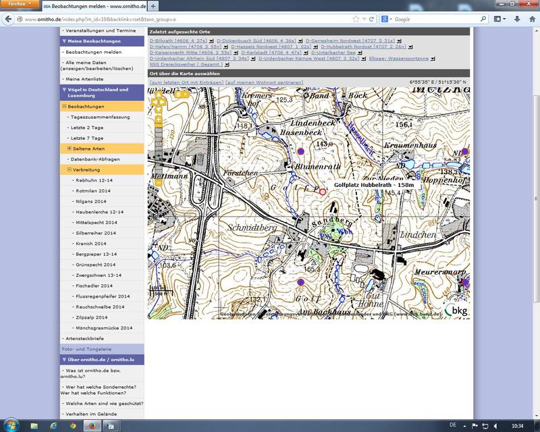Select the red circle marker Golfplatz Hubbelrath

pyautogui.click(x=323, y=192)
